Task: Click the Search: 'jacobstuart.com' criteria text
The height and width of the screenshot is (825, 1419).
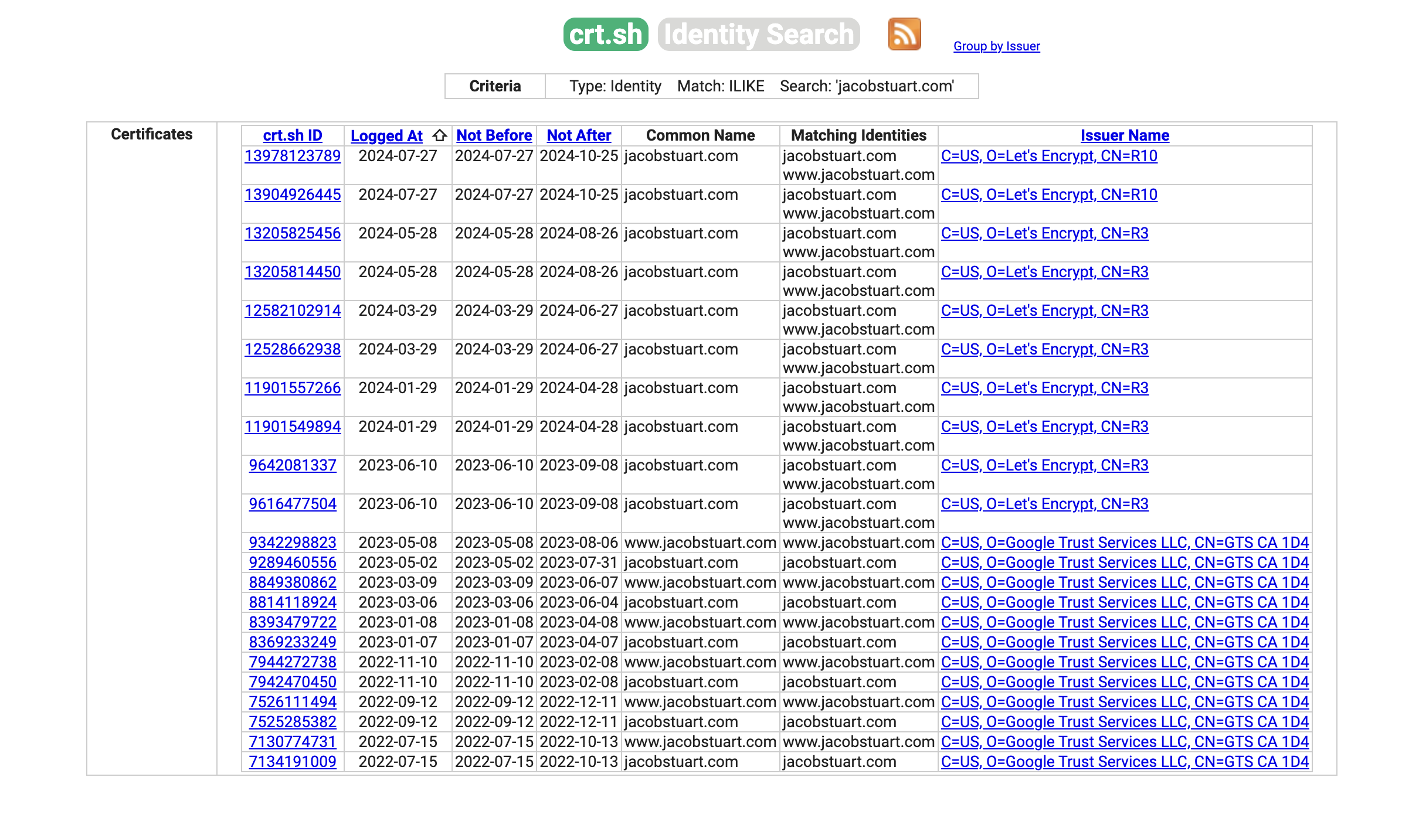Action: tap(867, 86)
